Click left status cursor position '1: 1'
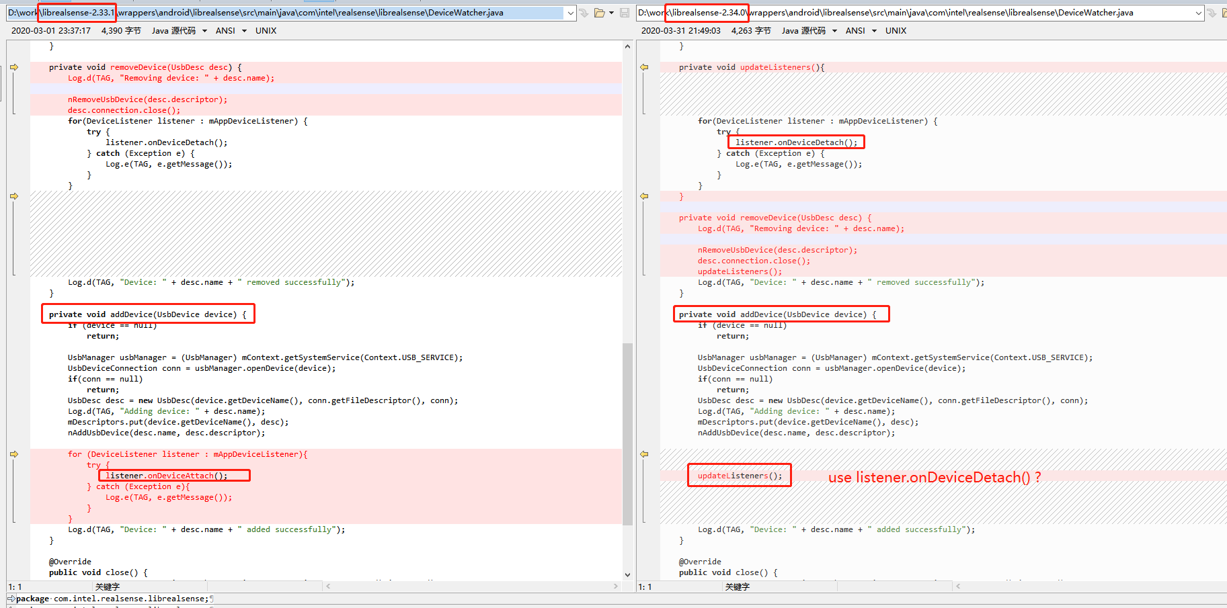Viewport: 1227px width, 608px height. [x=15, y=587]
